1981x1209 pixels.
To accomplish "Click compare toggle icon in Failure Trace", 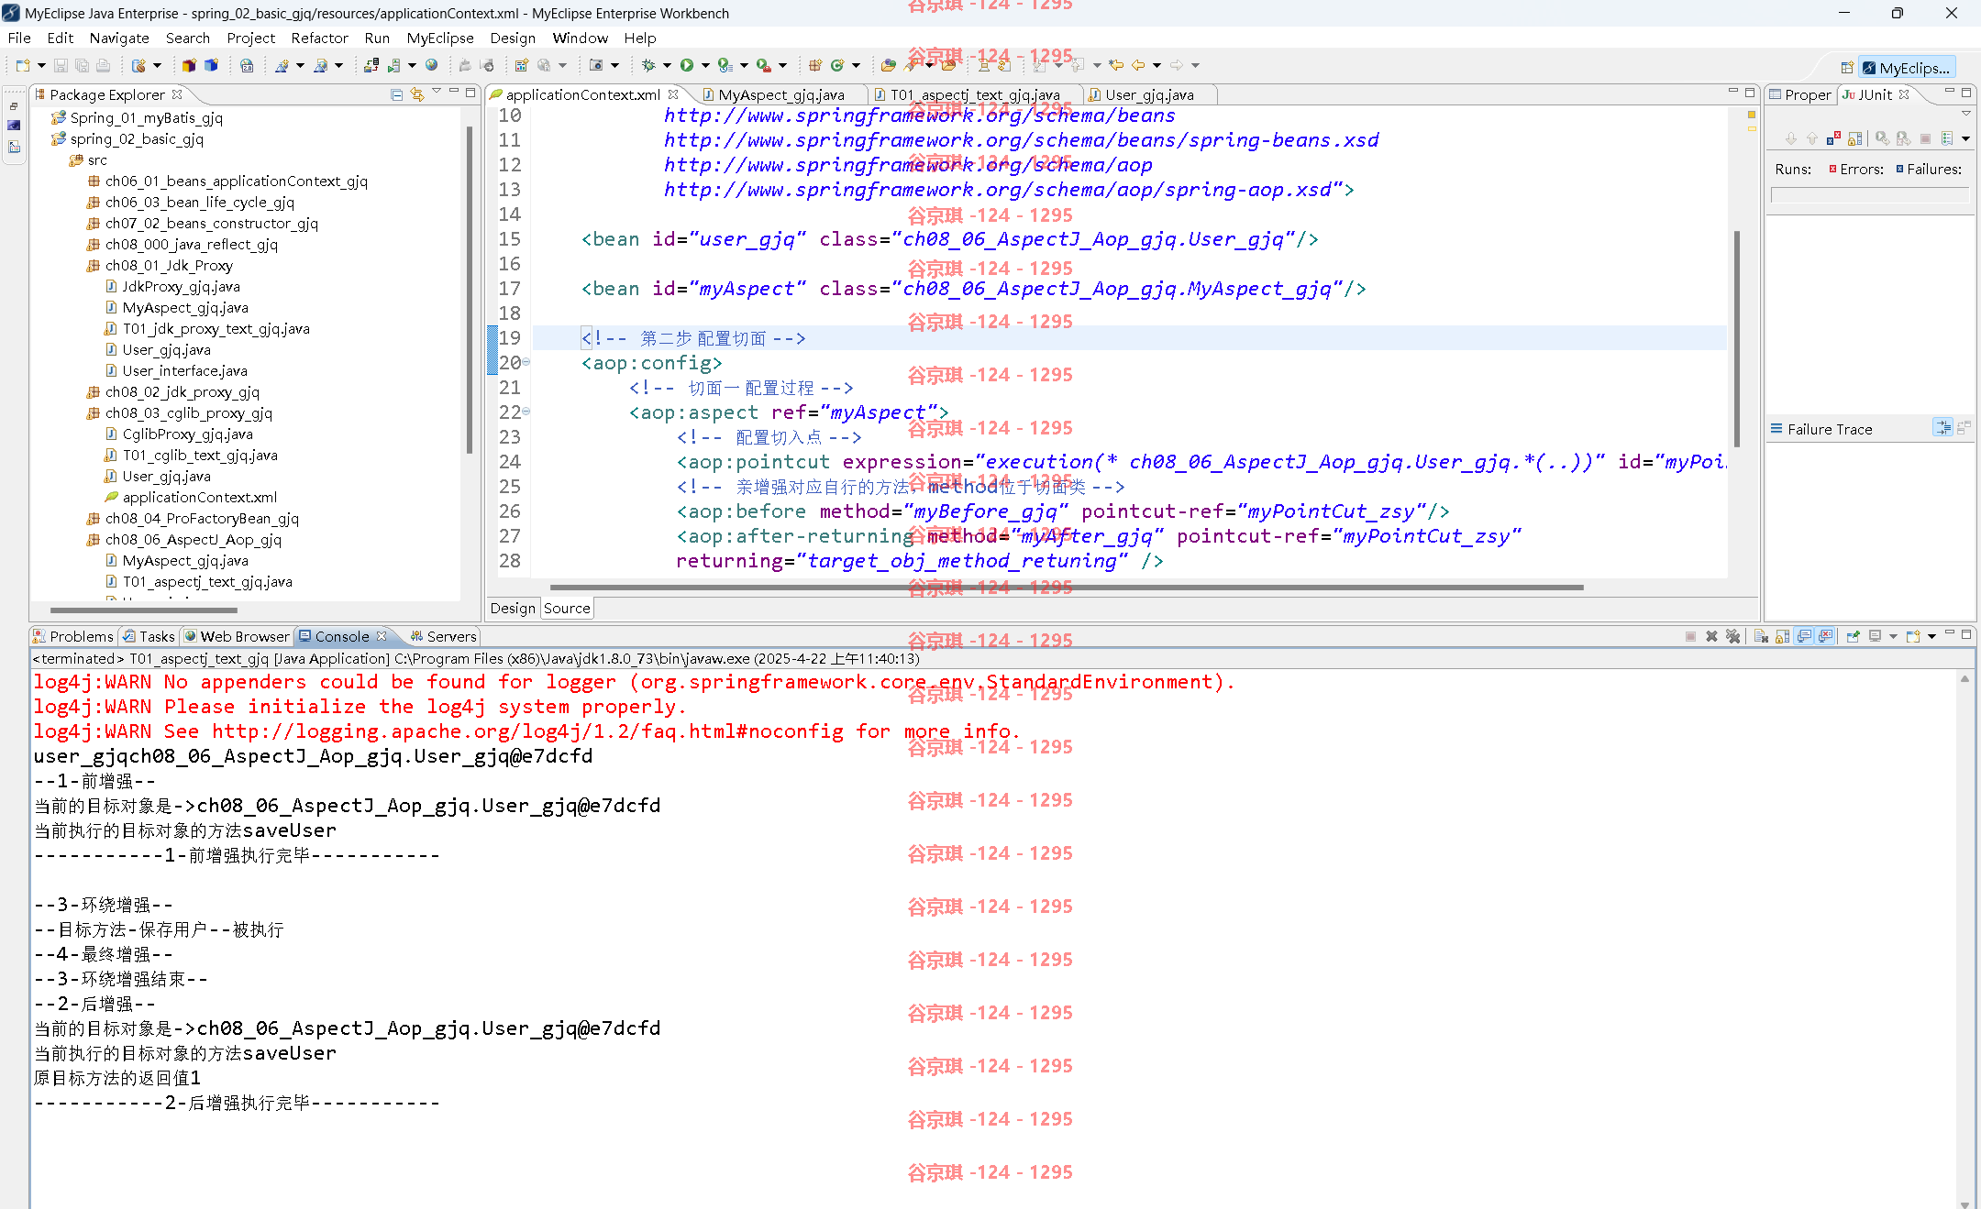I will click(1964, 428).
